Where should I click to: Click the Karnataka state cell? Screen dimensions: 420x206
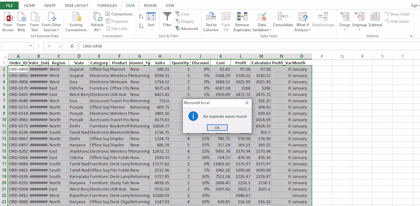pos(79,176)
